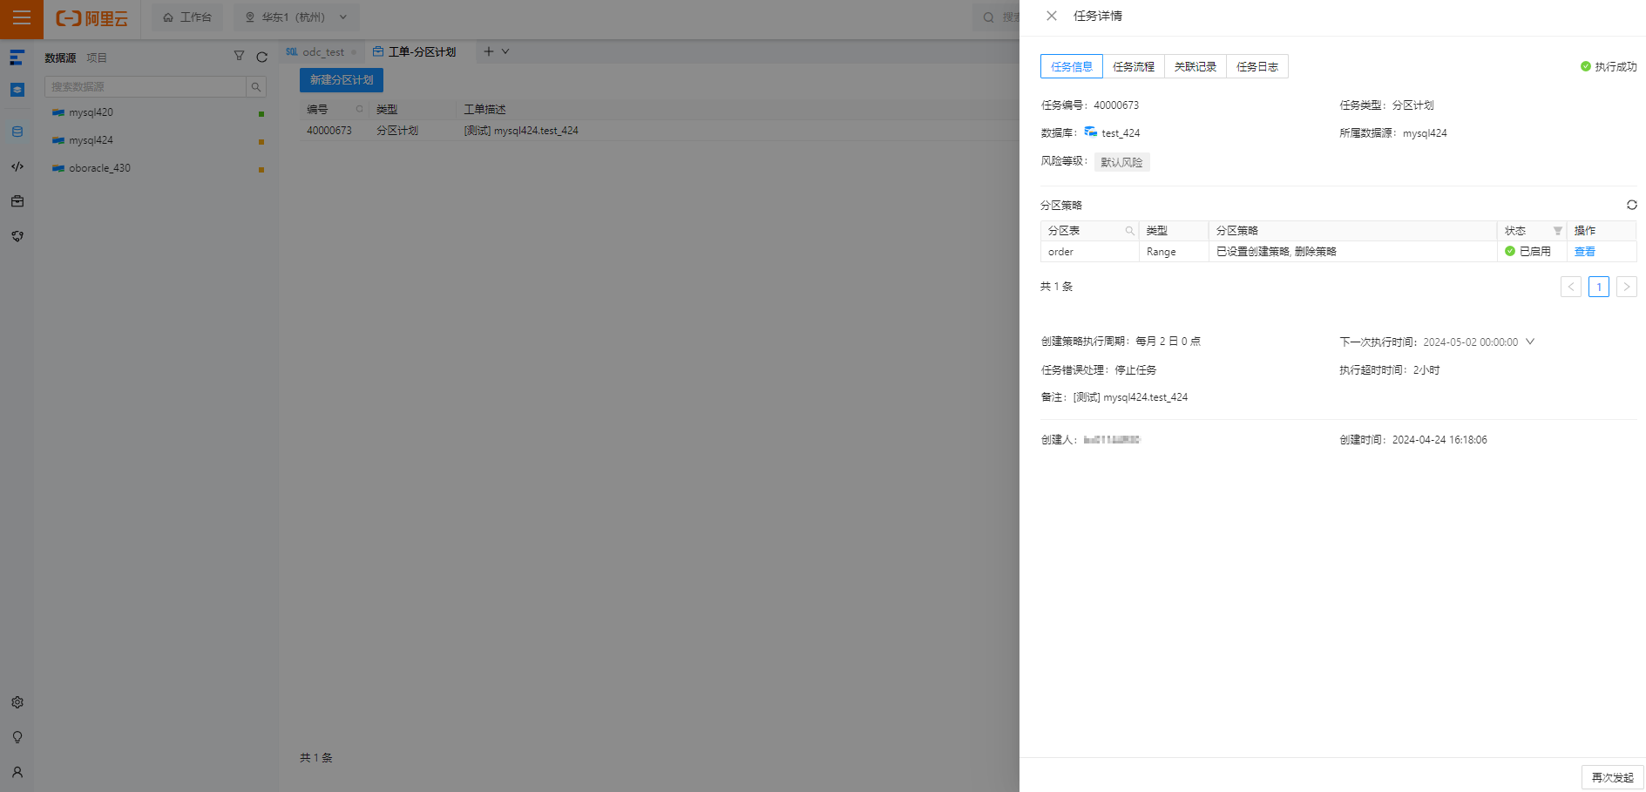The width and height of the screenshot is (1646, 792).
Task: Open the odc_test SQL tab
Action: [x=321, y=52]
